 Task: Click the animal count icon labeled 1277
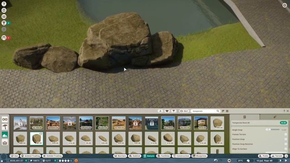(43, 161)
